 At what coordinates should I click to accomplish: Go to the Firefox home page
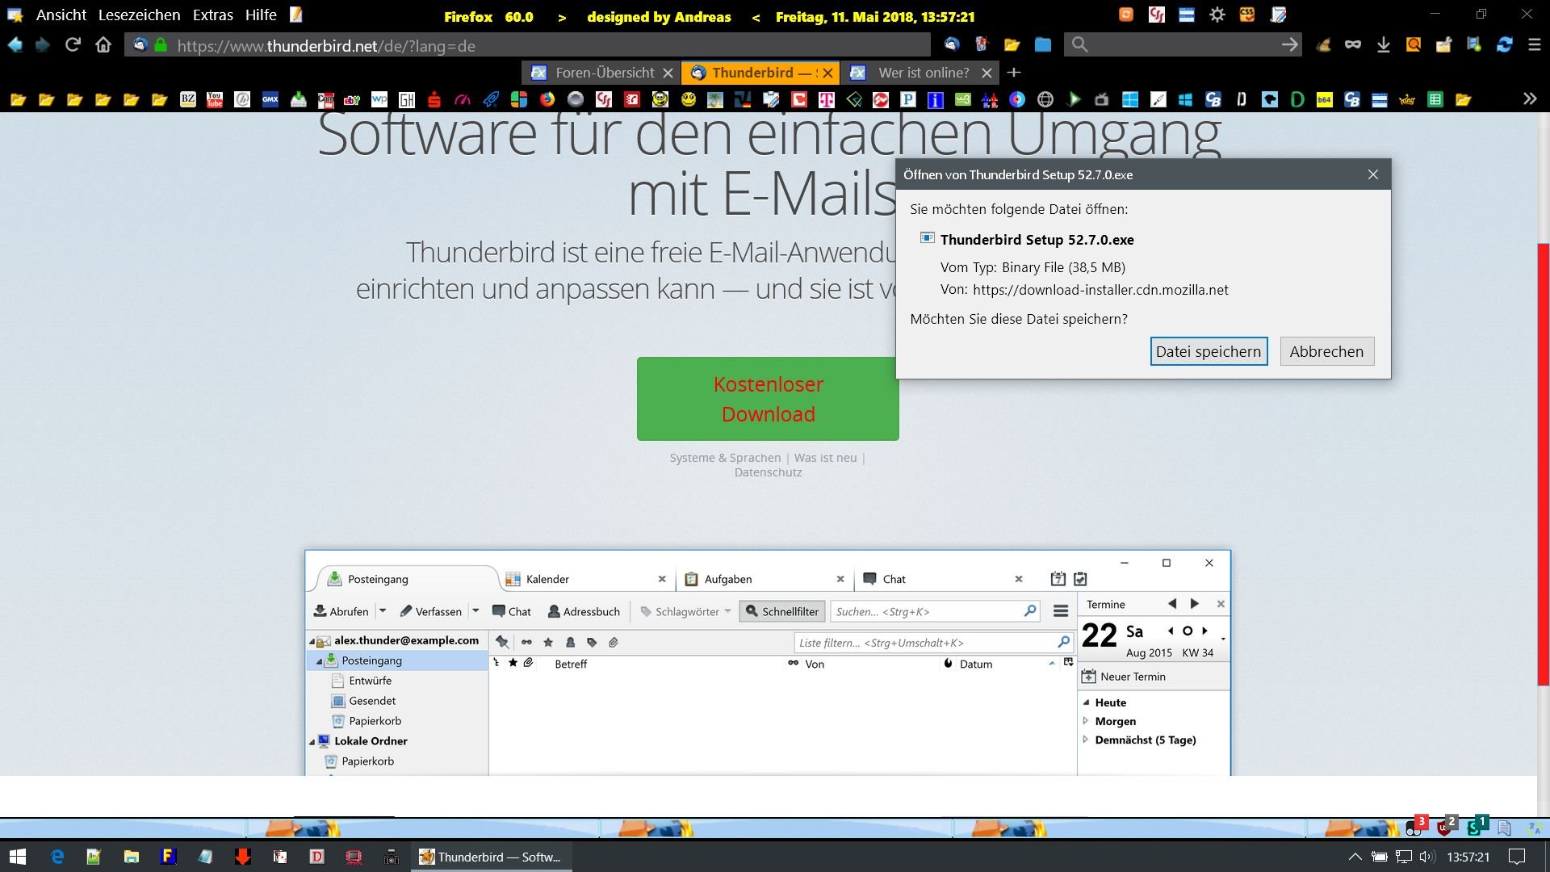[x=103, y=45]
